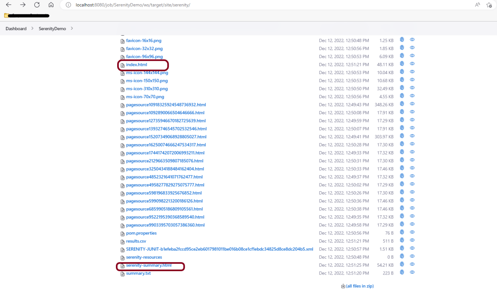Open the index.html file link
The width and height of the screenshot is (497, 301).
pos(136,65)
